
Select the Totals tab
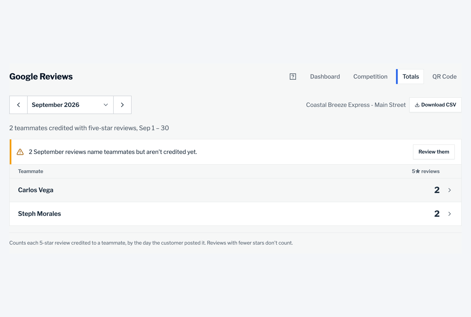(x=410, y=77)
